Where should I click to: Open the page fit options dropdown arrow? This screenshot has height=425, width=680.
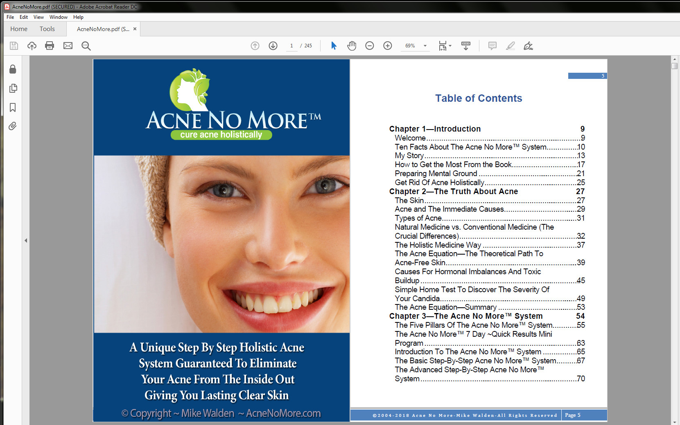450,46
